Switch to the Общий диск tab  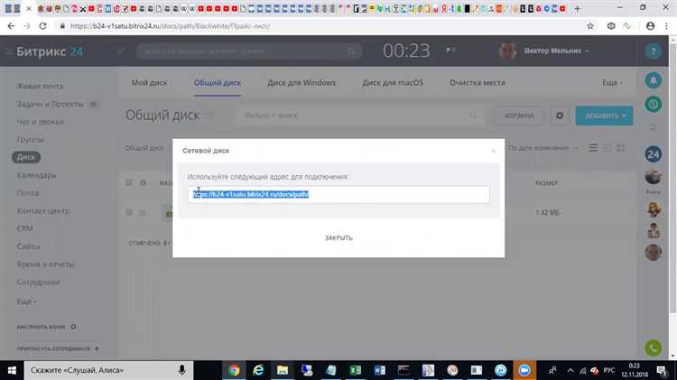coord(218,82)
